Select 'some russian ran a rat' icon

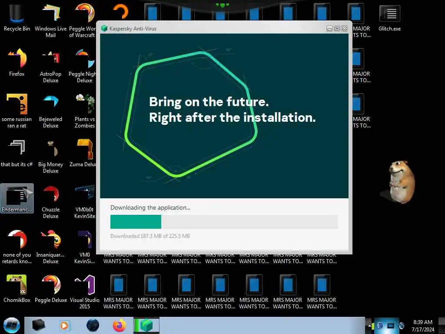pyautogui.click(x=17, y=111)
